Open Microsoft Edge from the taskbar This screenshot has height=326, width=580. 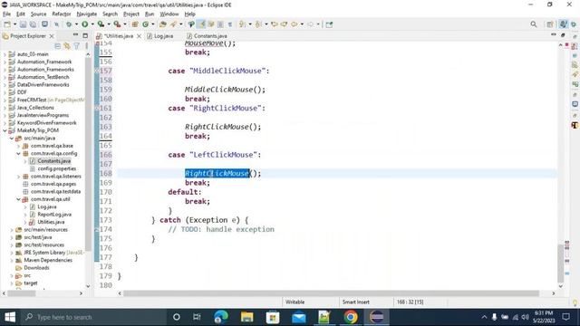[x=221, y=317]
